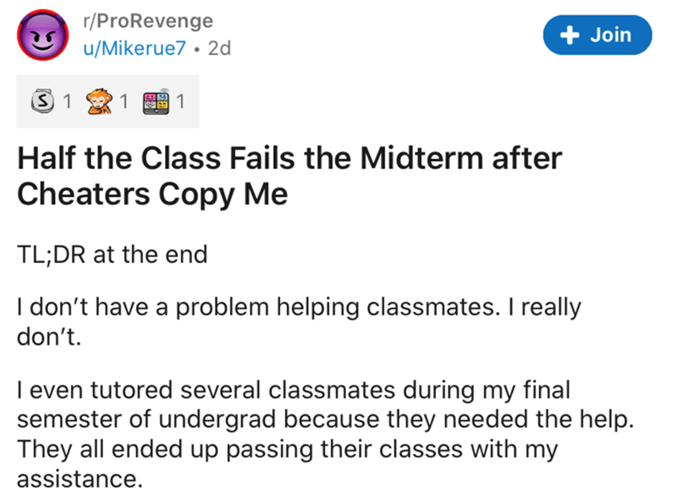Click the faces award count number
The width and height of the screenshot is (677, 503).
pyautogui.click(x=180, y=101)
